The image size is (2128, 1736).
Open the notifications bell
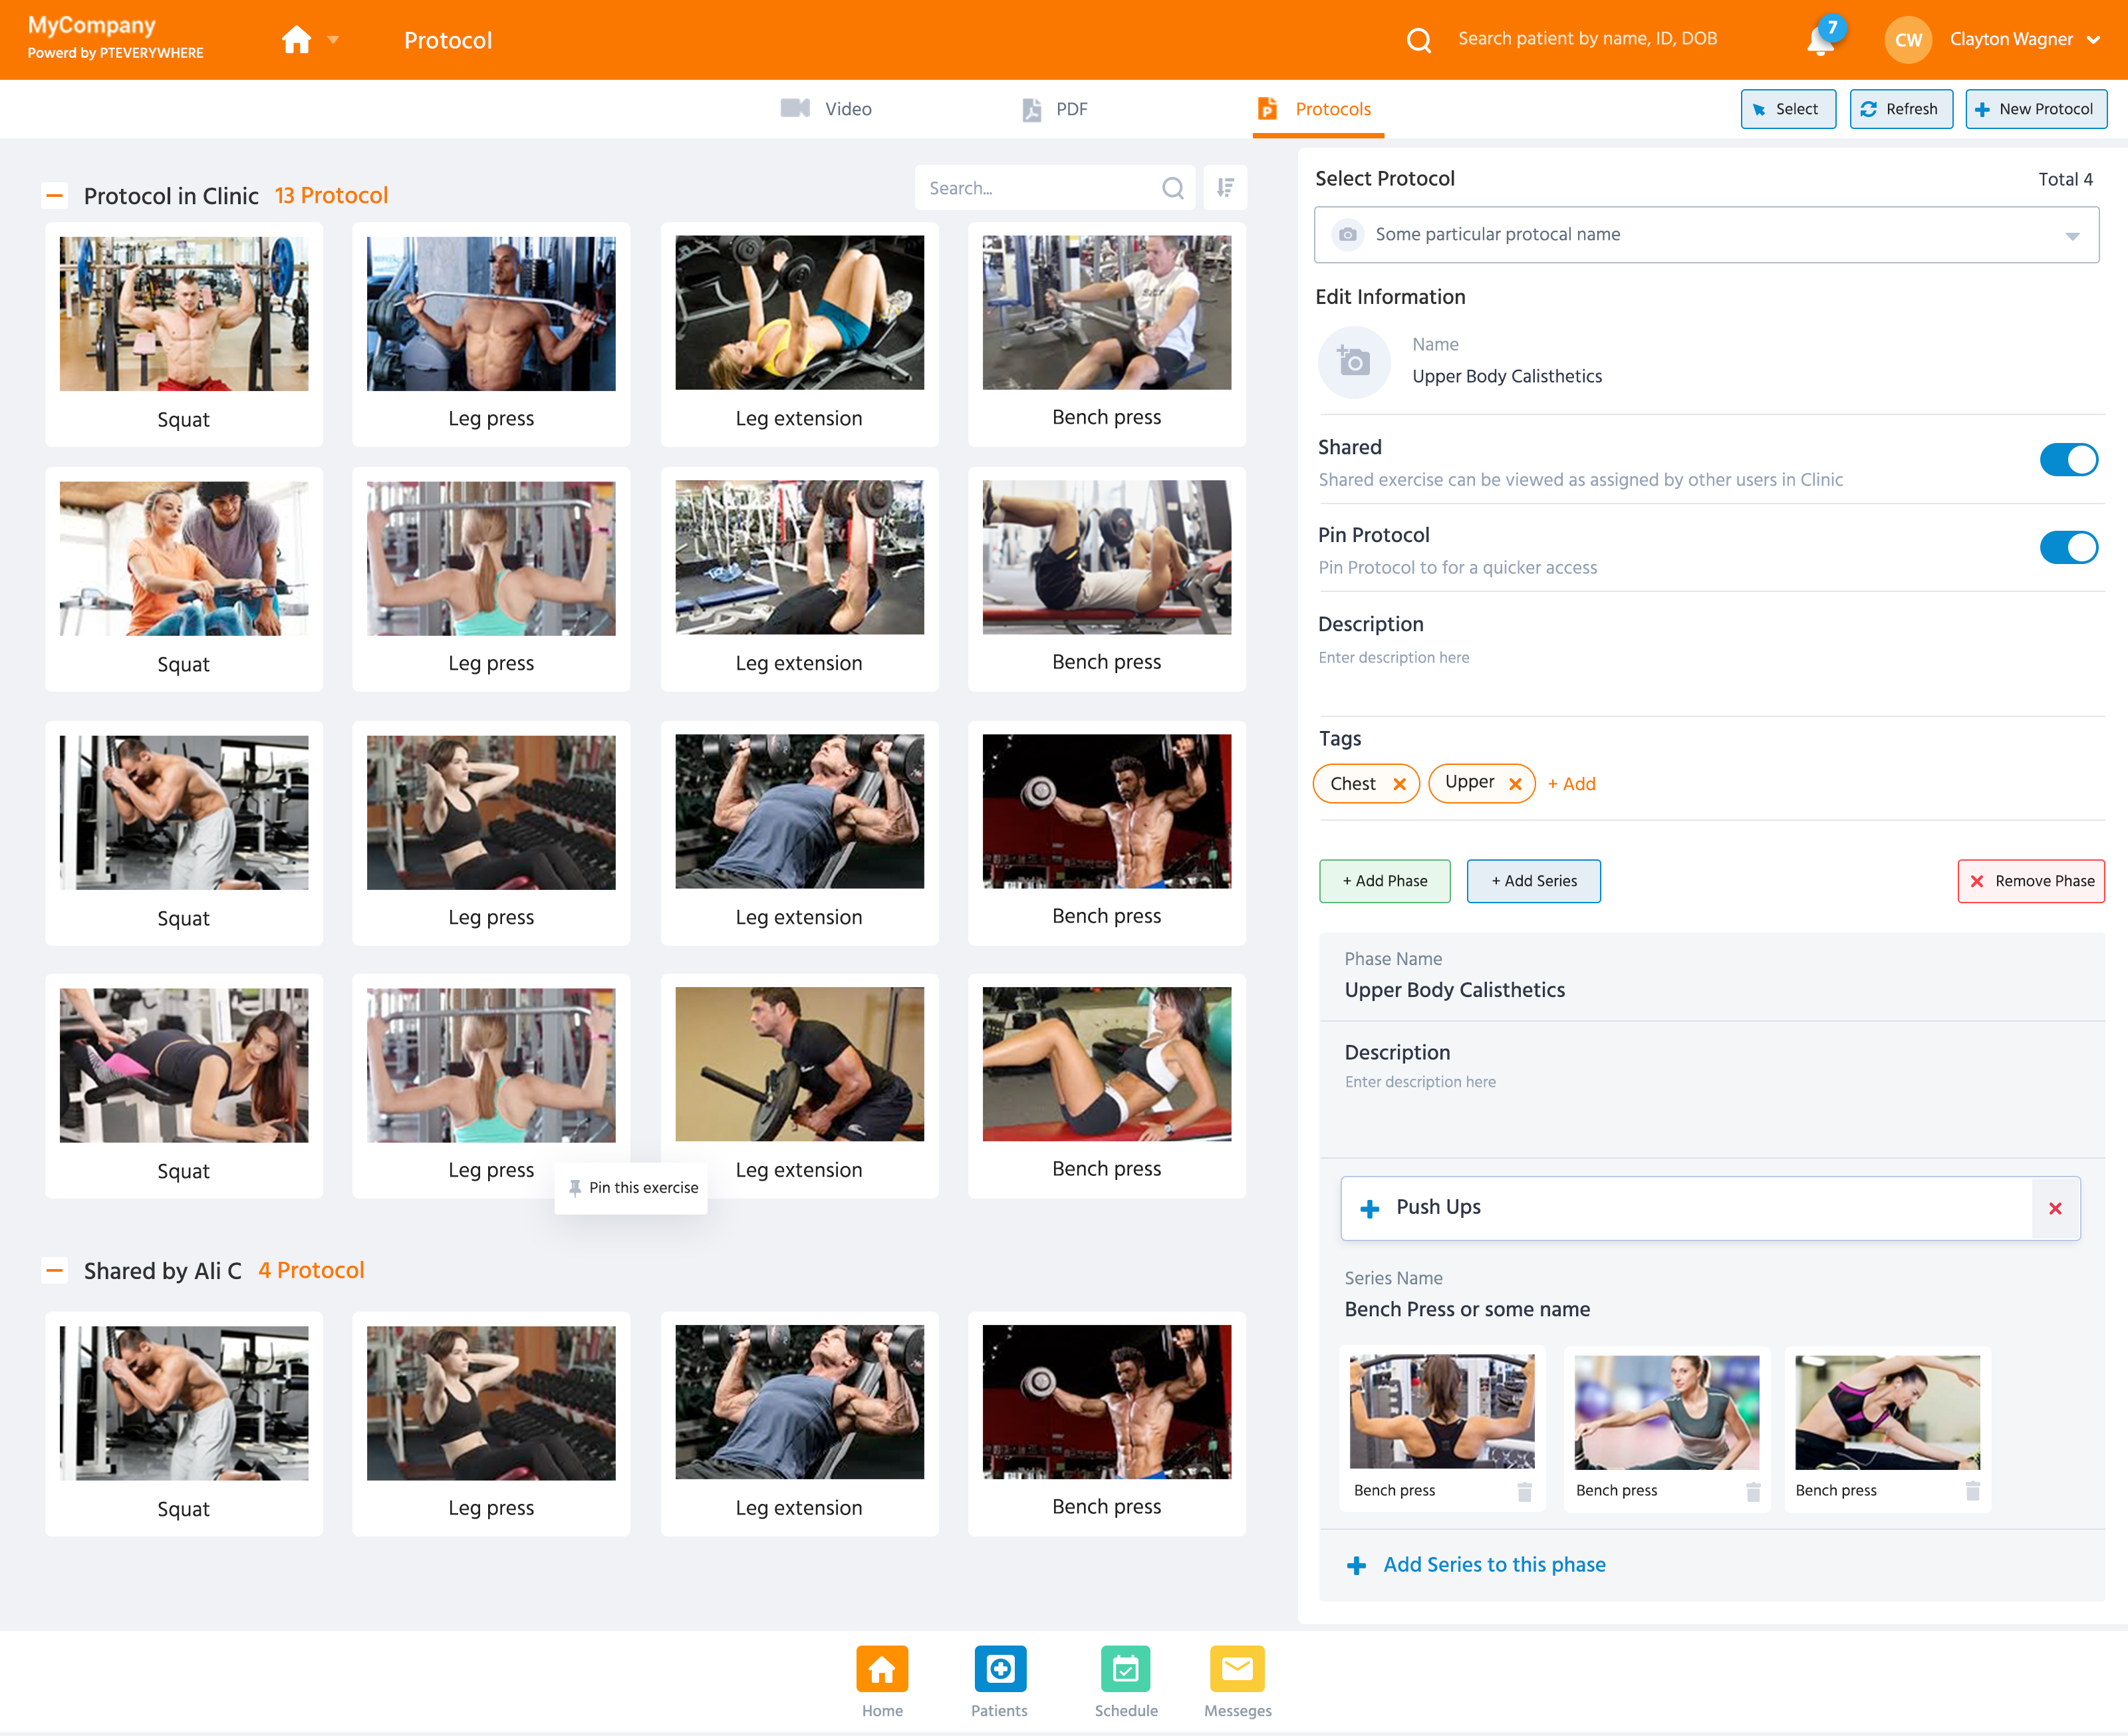(1820, 41)
